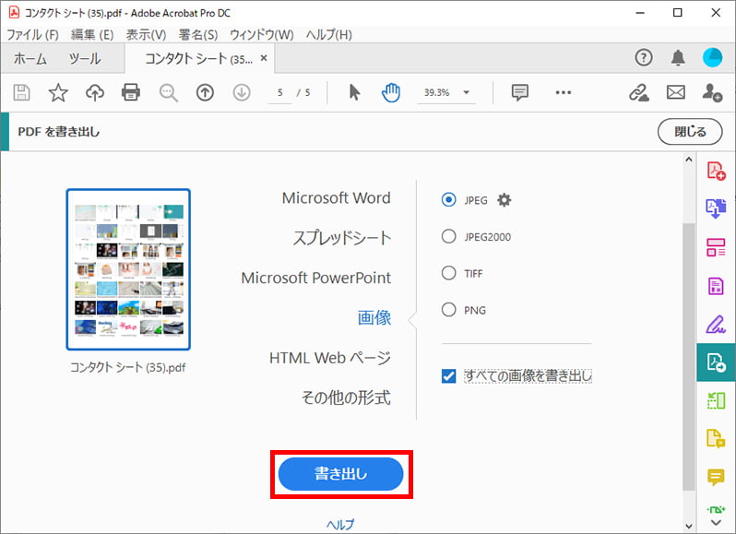Select the JPEG2000 radio button

coord(449,237)
